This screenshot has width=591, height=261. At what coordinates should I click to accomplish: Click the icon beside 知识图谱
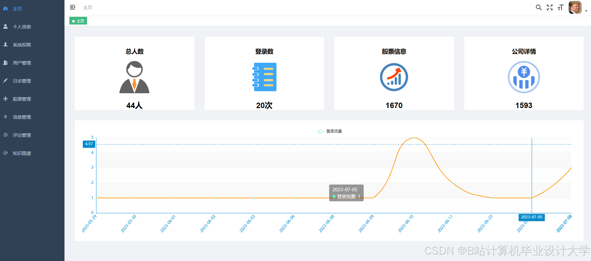click(x=5, y=153)
